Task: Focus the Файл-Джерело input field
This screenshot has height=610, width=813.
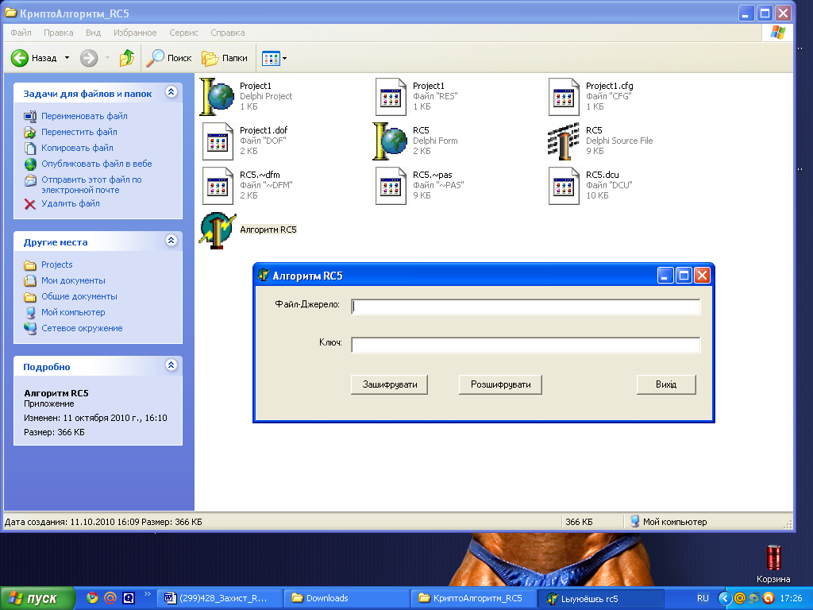Action: point(526,307)
